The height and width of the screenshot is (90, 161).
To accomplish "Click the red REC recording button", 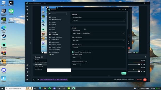I will 145,80.
